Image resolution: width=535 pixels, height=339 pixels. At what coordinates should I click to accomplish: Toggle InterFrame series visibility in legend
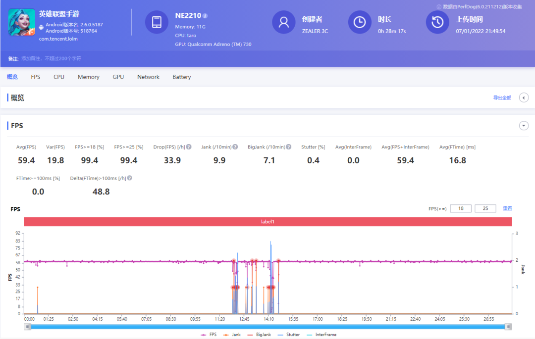(321, 335)
